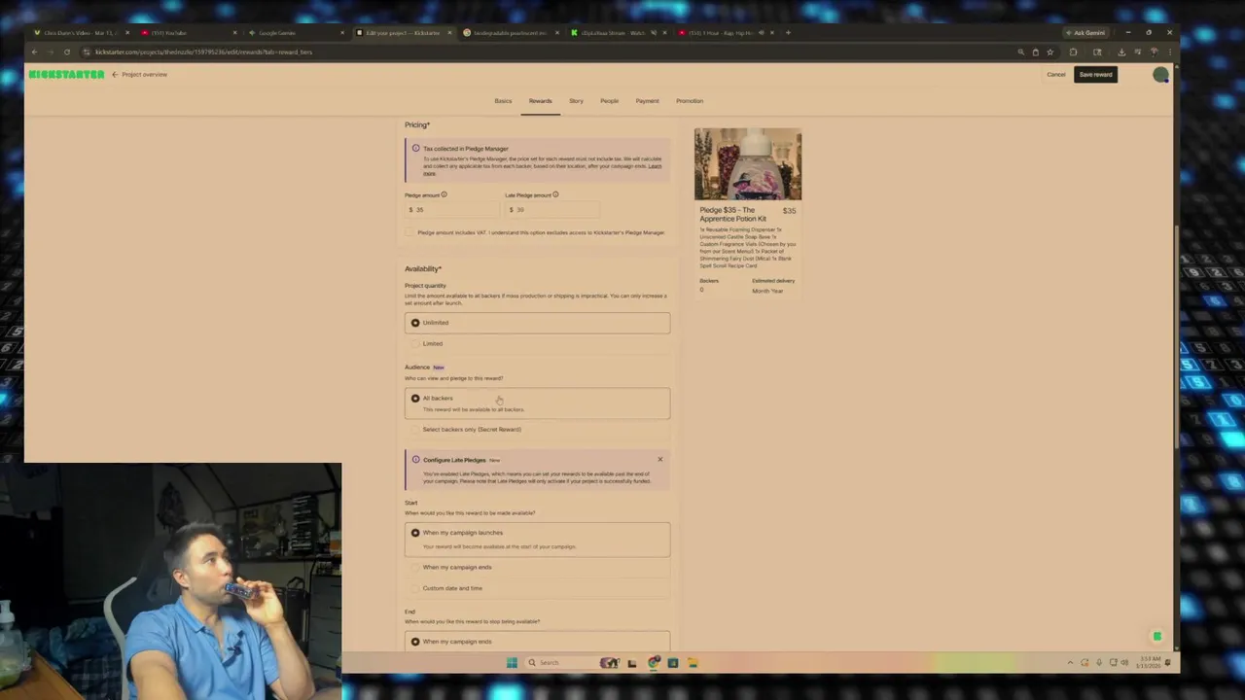1245x700 pixels.
Task: Bookmark the page with the star icon
Action: click(x=1049, y=52)
